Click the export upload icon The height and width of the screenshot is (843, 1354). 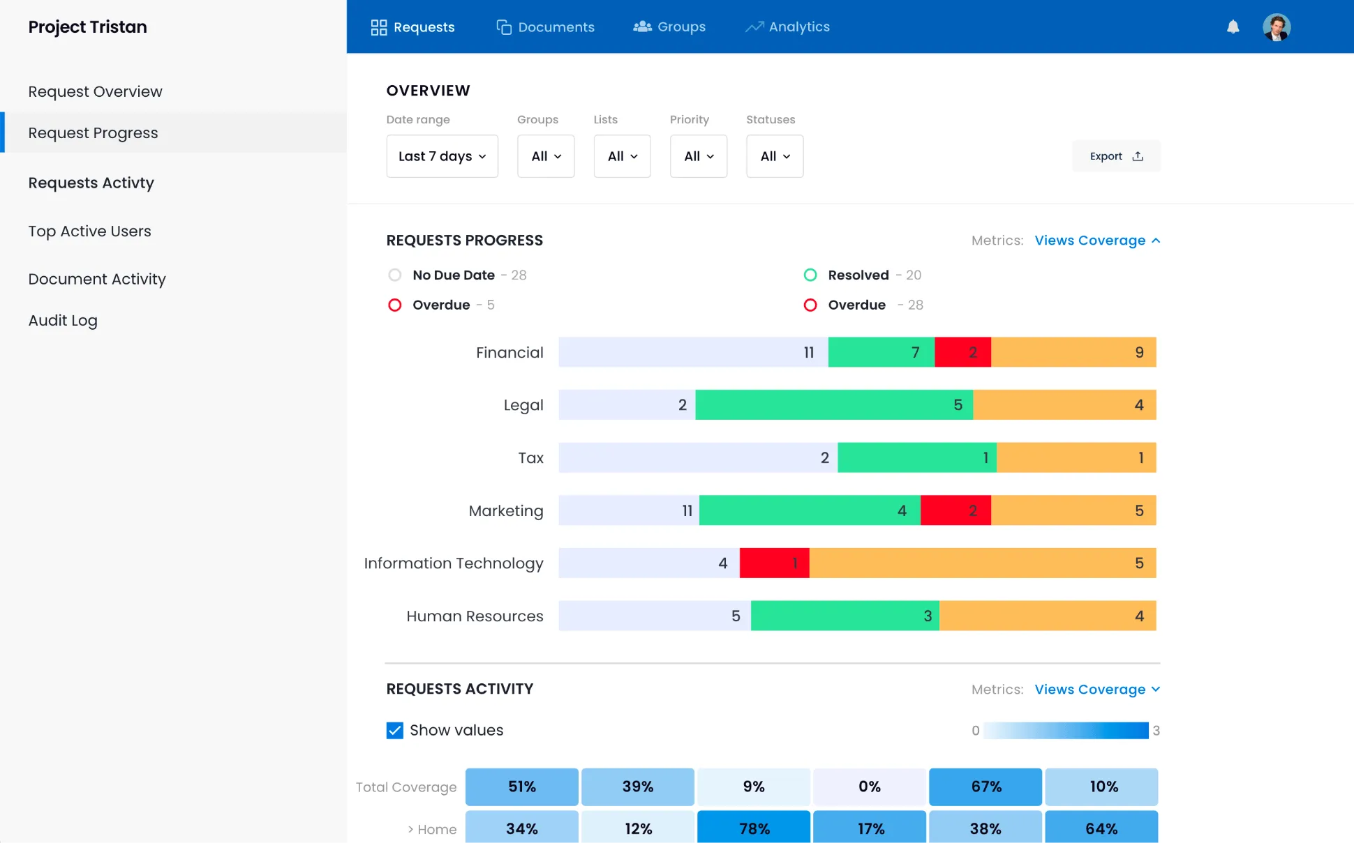pos(1138,156)
